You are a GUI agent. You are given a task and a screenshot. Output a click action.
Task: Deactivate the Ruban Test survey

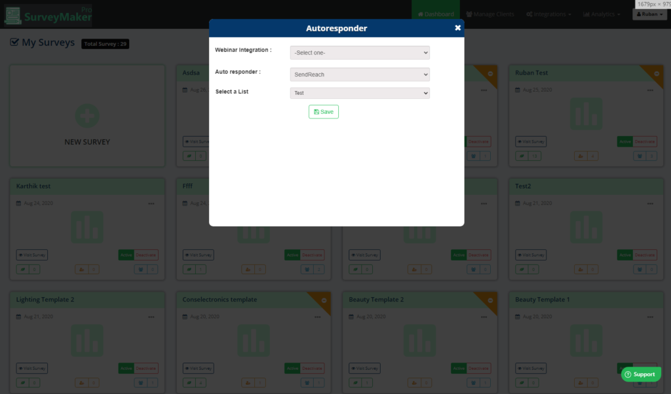(645, 141)
